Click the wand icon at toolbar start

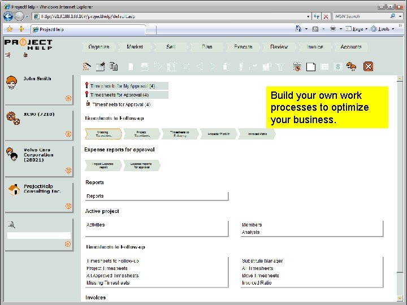coord(86,67)
